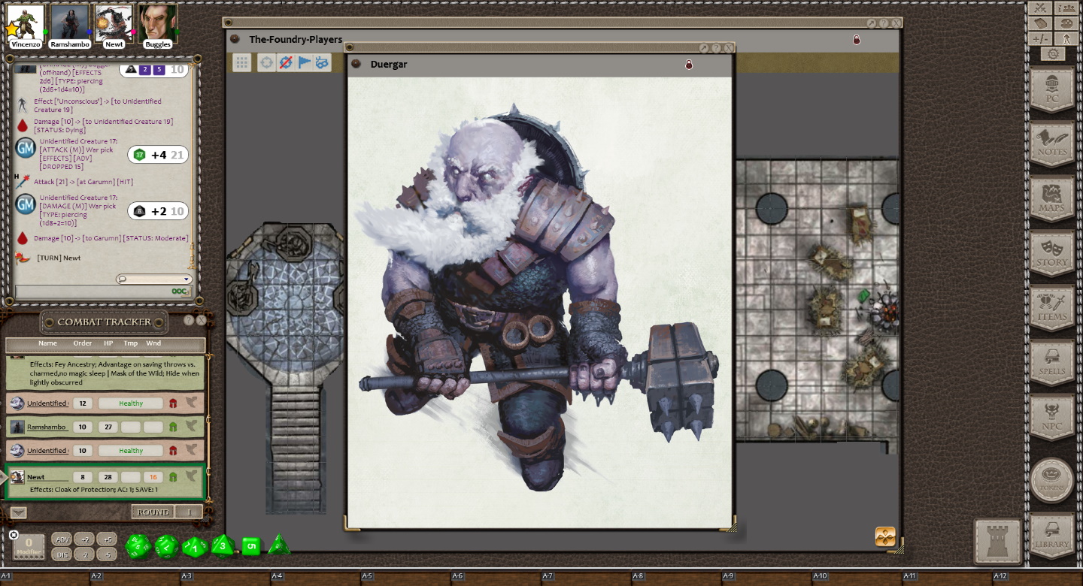Select Buggles' character portrait

coord(158,23)
